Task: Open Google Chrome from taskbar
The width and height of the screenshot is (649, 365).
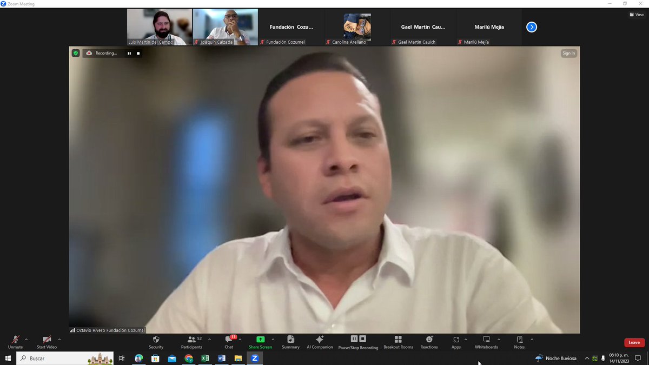Action: pos(189,358)
